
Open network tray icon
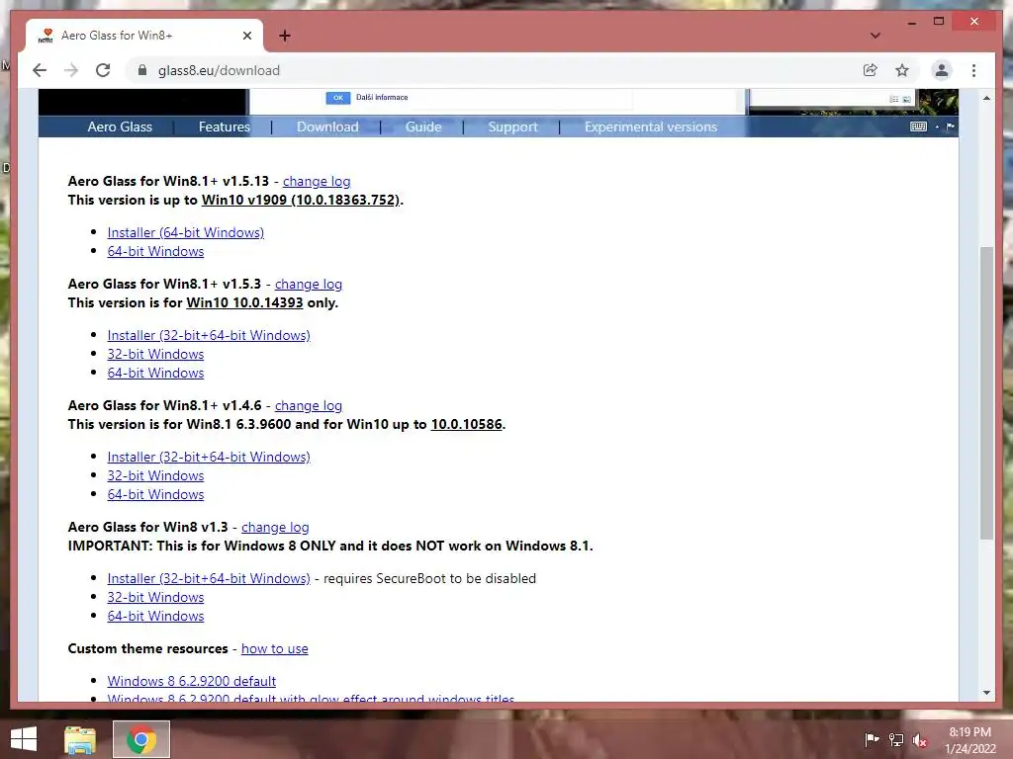coord(896,739)
